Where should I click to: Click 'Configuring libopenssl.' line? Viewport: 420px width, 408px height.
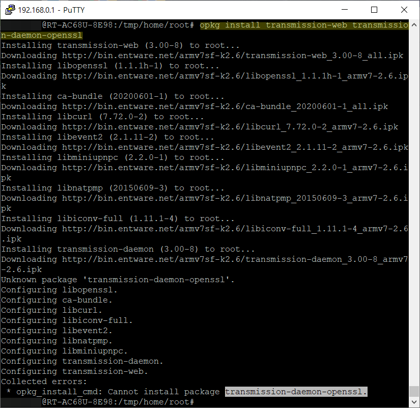pos(59,290)
